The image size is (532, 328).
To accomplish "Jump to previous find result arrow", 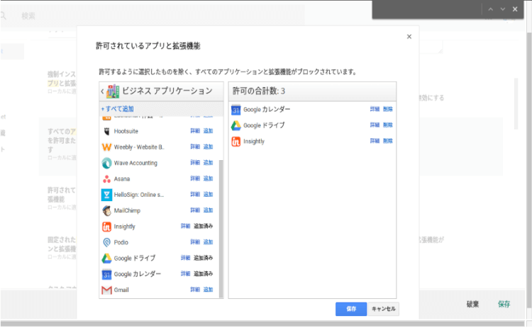I will (x=491, y=9).
